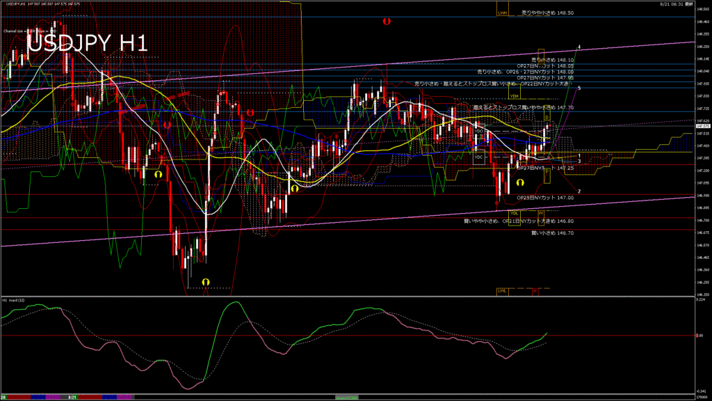The height and width of the screenshot is (401, 712).
Task: Click the YDL level box
Action: (x=515, y=212)
